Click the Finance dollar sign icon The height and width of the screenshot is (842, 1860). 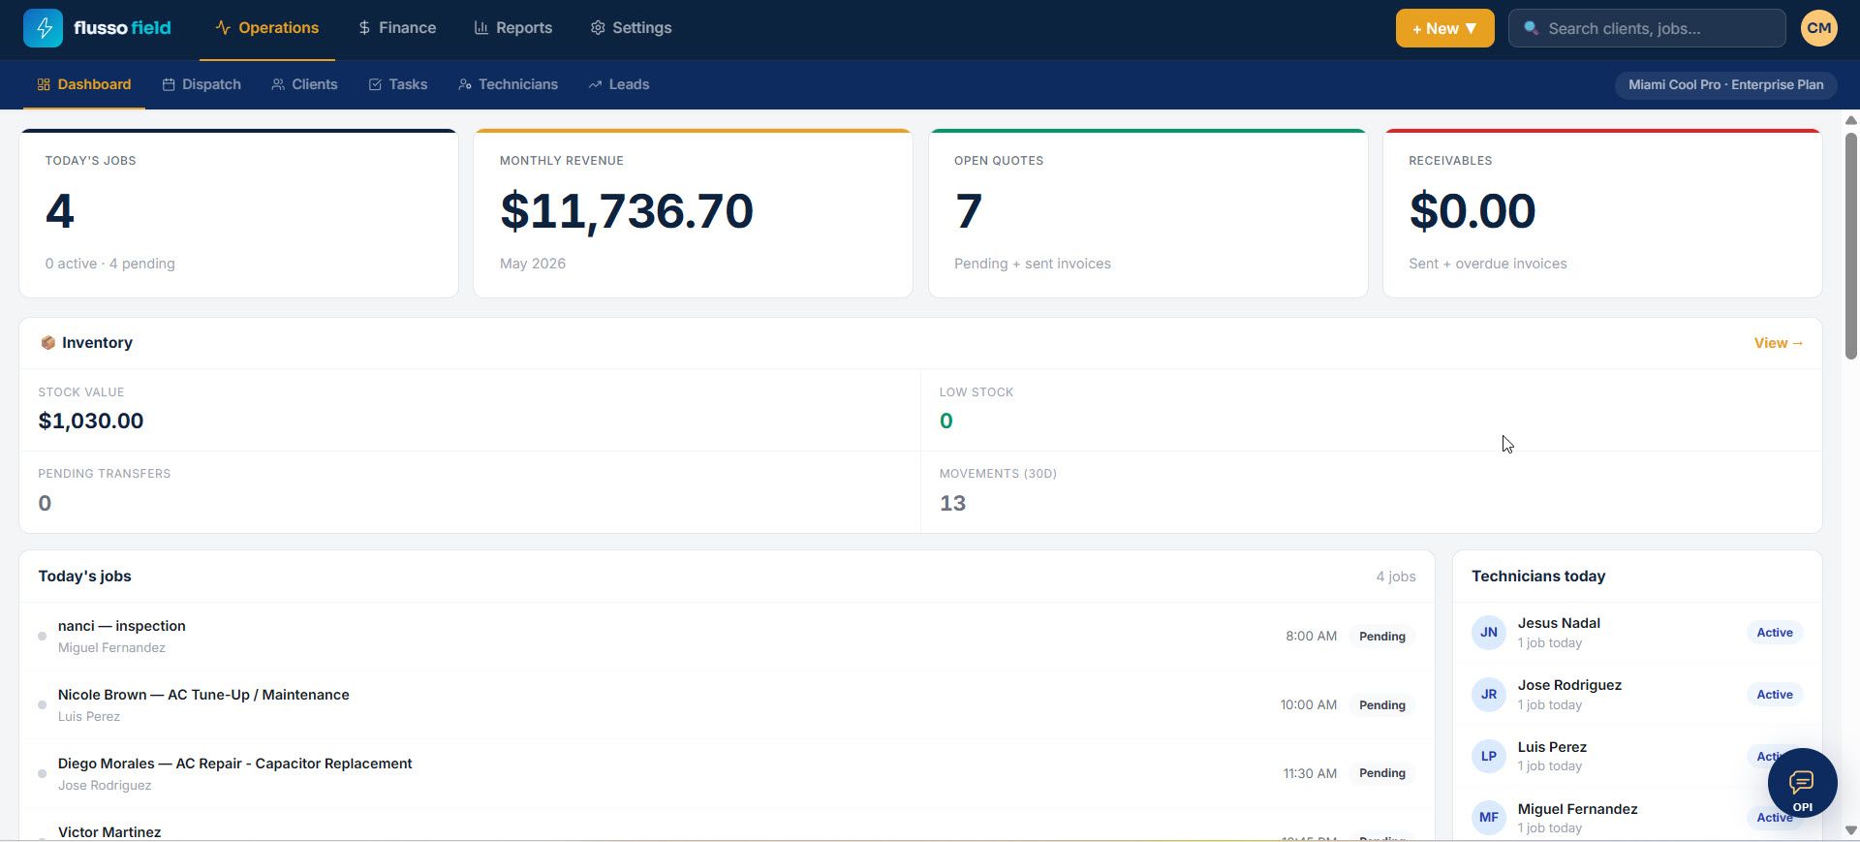364,28
